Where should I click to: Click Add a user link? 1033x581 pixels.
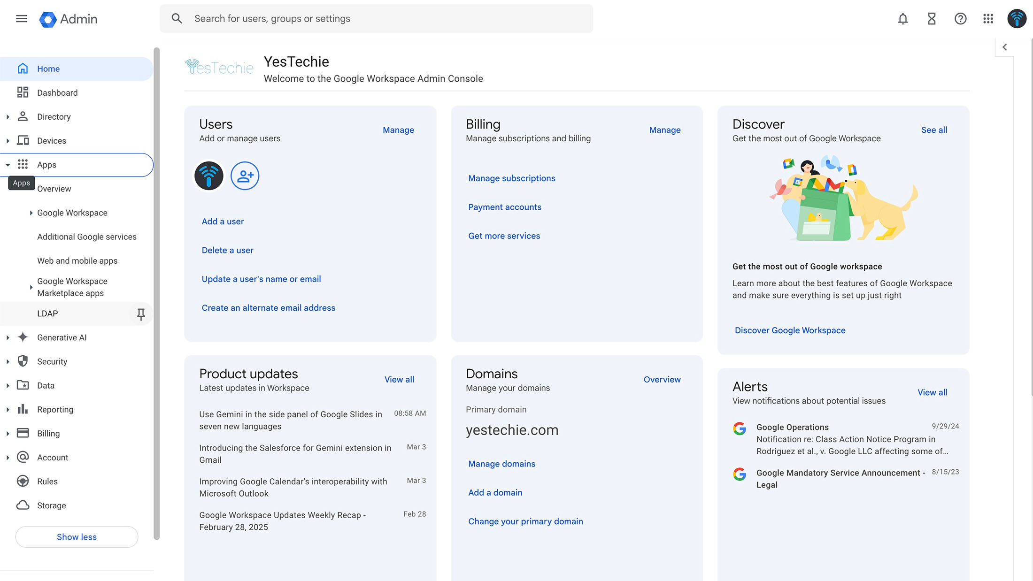pos(223,222)
